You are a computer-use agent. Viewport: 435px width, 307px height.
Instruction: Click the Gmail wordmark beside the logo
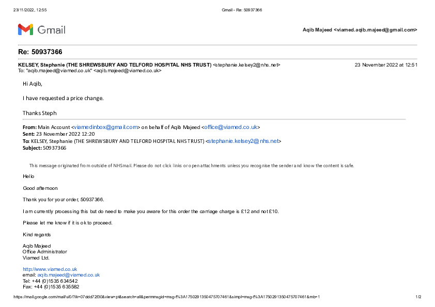coord(51,30)
